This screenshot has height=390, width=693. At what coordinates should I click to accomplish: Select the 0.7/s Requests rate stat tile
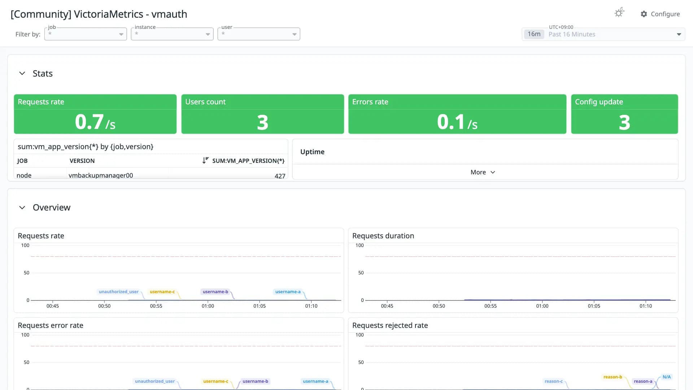95,114
